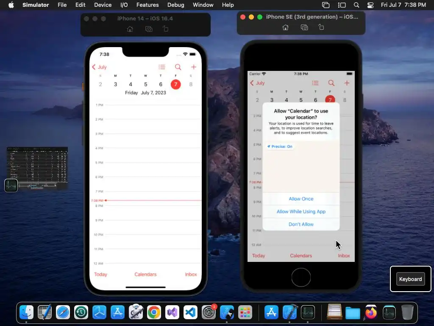Tap Calendars on iPhone 14 Calendar

pyautogui.click(x=146, y=274)
